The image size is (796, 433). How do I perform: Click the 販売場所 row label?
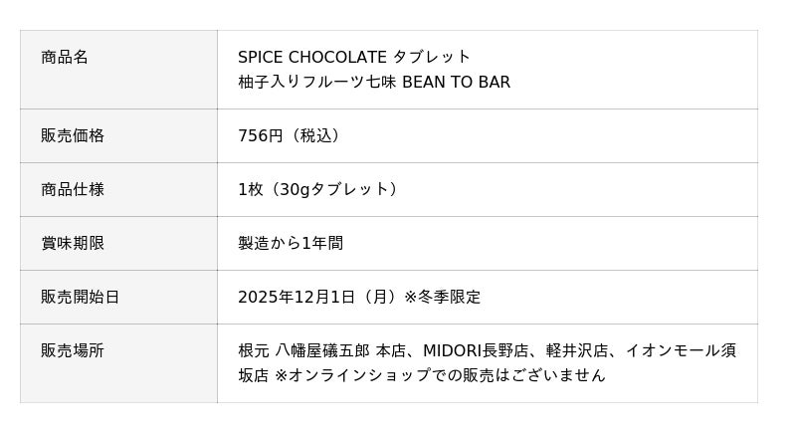[x=73, y=350]
